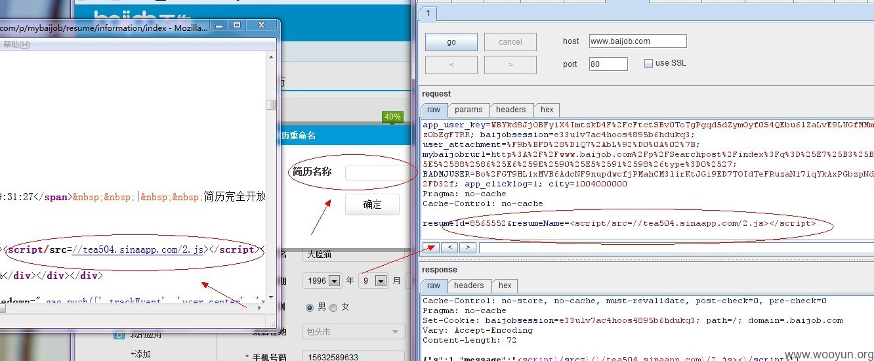
Task: Open the birth year 1996 dropdown
Action: pos(323,280)
